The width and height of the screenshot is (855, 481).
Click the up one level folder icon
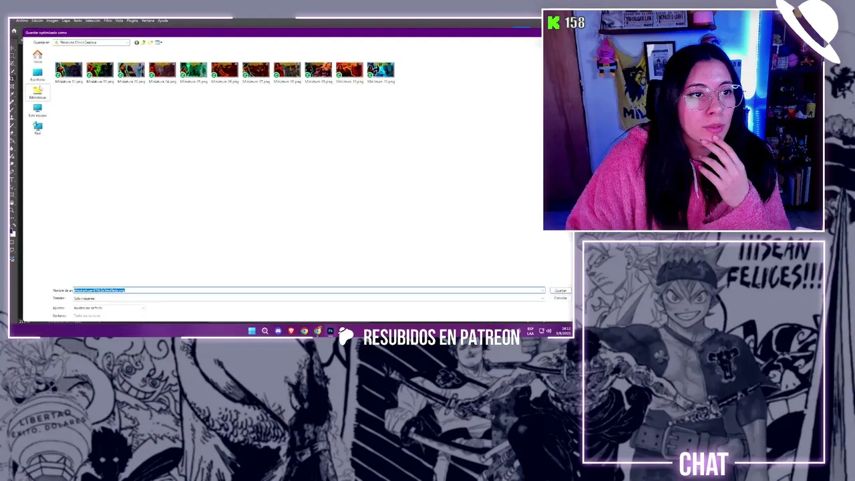[144, 42]
